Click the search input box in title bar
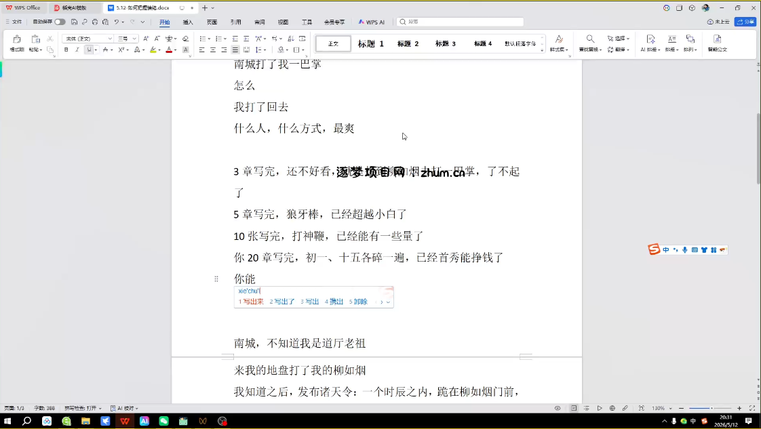The image size is (761, 429). (460, 22)
